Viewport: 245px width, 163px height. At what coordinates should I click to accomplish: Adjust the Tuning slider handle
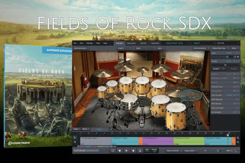pyautogui.click(x=225, y=65)
